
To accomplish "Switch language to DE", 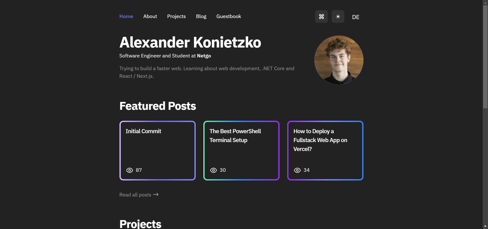I will 356,17.
